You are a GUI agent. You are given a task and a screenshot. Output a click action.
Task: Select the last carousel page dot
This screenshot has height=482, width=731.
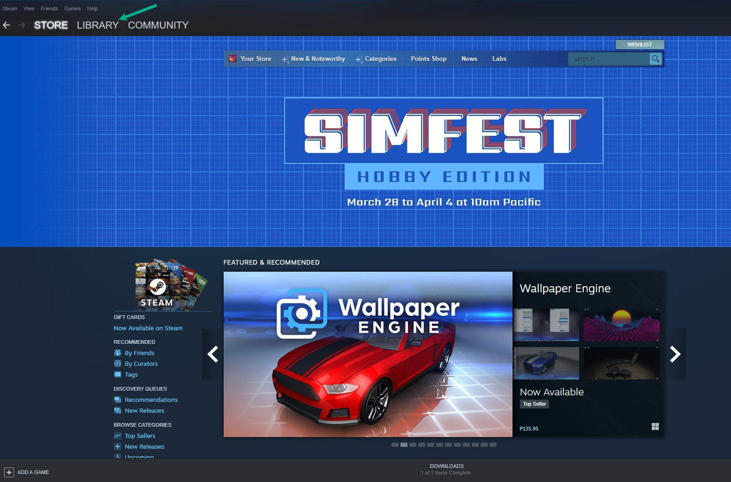pos(493,445)
